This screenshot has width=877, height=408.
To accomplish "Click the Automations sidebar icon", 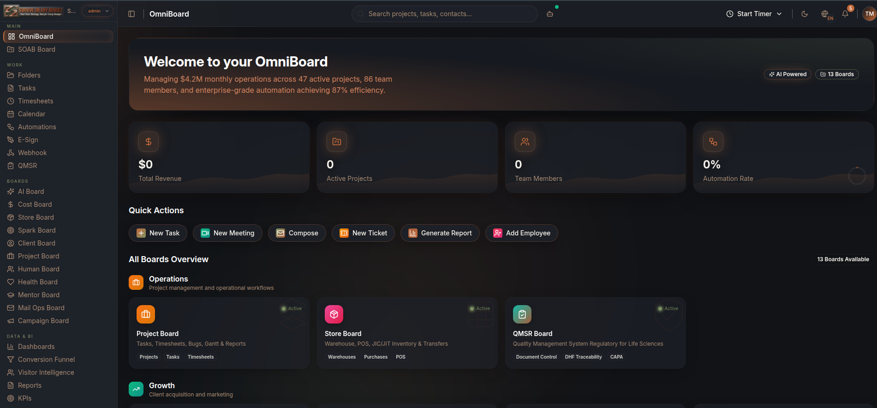I will pyautogui.click(x=11, y=127).
